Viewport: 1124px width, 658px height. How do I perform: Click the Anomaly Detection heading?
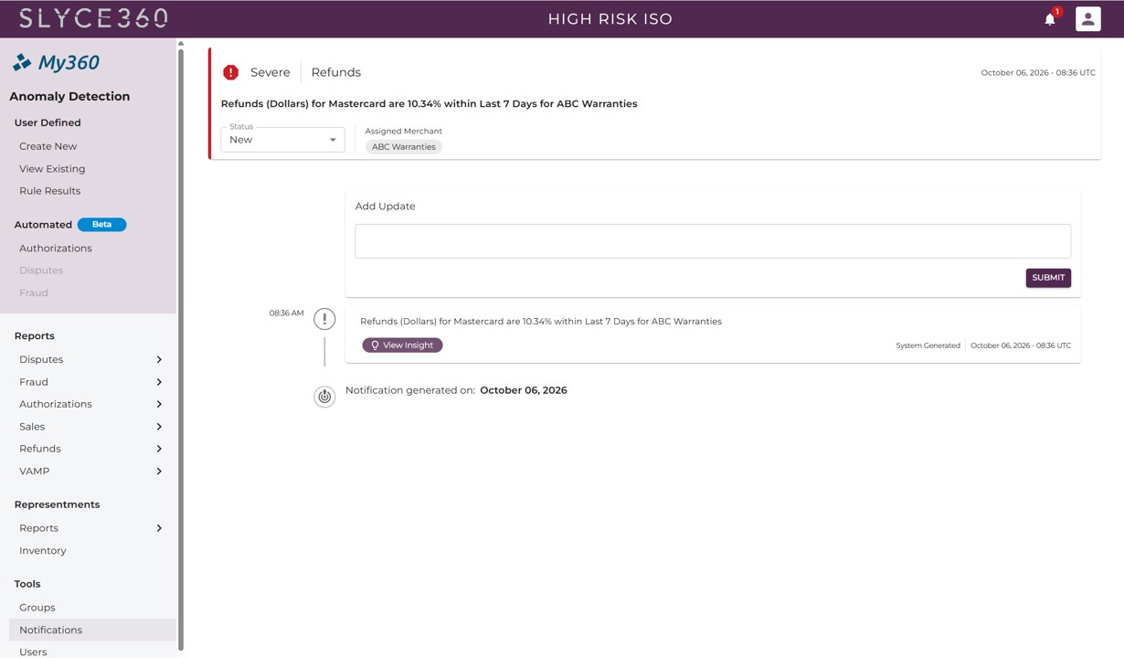[69, 96]
